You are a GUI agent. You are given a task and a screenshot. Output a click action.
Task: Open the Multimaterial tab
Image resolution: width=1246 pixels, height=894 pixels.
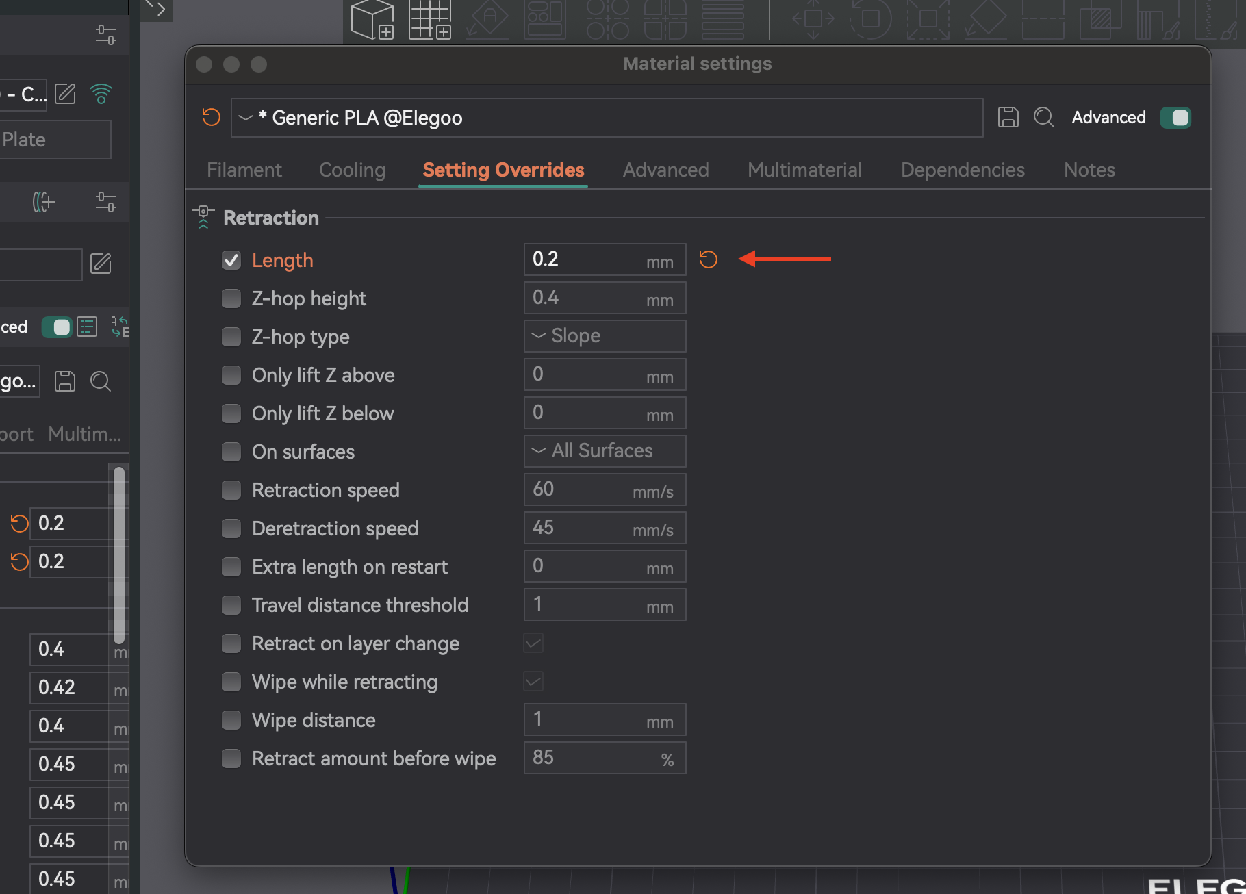click(804, 170)
